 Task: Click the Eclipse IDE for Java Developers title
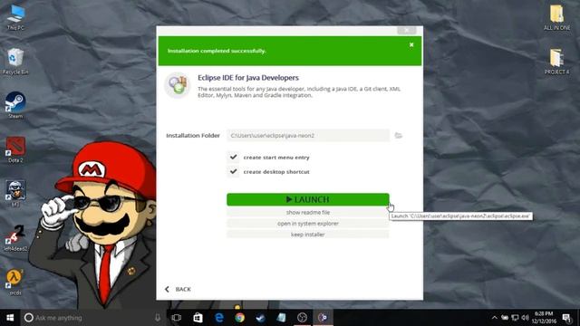pyautogui.click(x=247, y=78)
